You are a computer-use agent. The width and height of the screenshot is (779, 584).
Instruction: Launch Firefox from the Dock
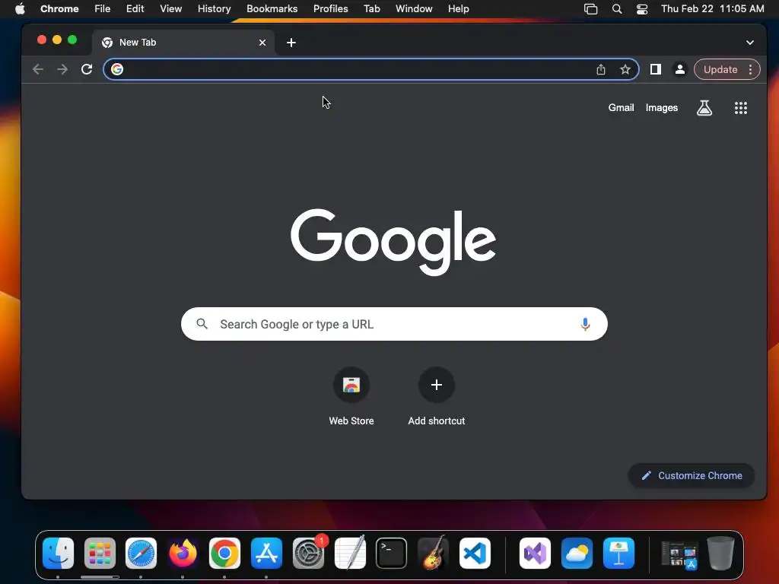[183, 553]
